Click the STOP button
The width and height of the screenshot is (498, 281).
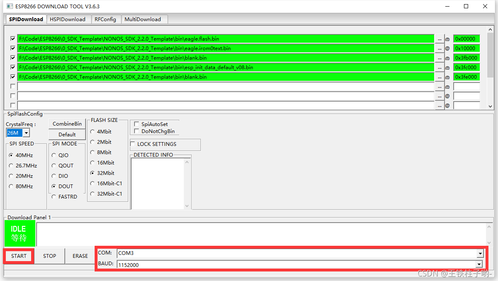coord(49,256)
